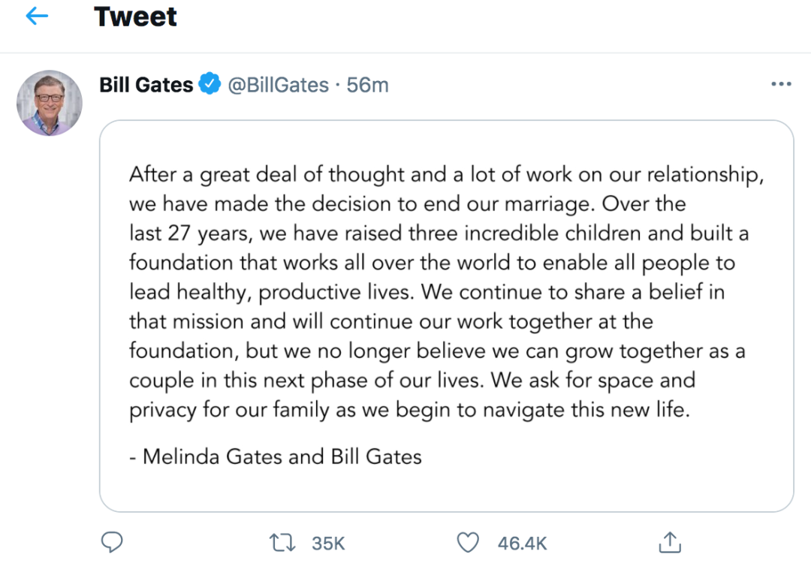Click the Tweet page header title
Viewport: 811px width, 569px height.
135,17
